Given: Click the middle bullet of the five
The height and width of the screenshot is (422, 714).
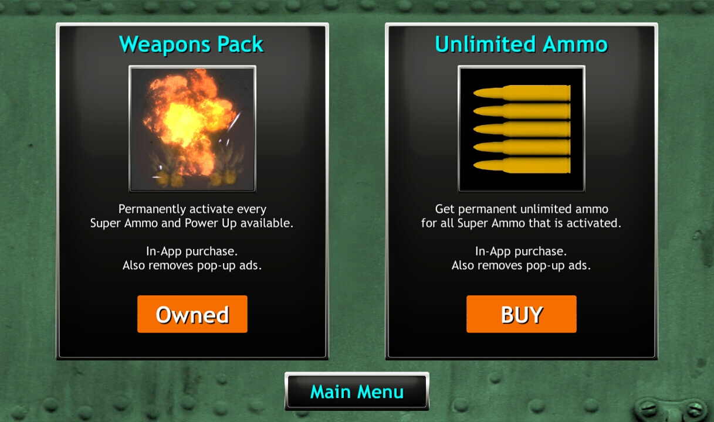Looking at the screenshot, I should coord(522,129).
